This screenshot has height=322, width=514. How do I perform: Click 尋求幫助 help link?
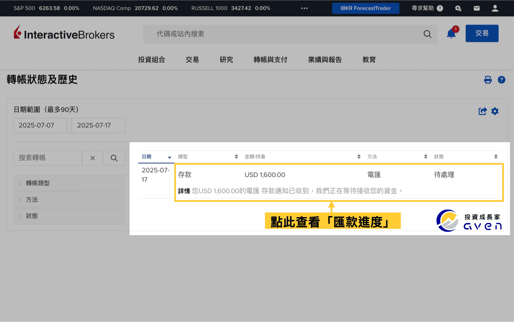[x=423, y=8]
